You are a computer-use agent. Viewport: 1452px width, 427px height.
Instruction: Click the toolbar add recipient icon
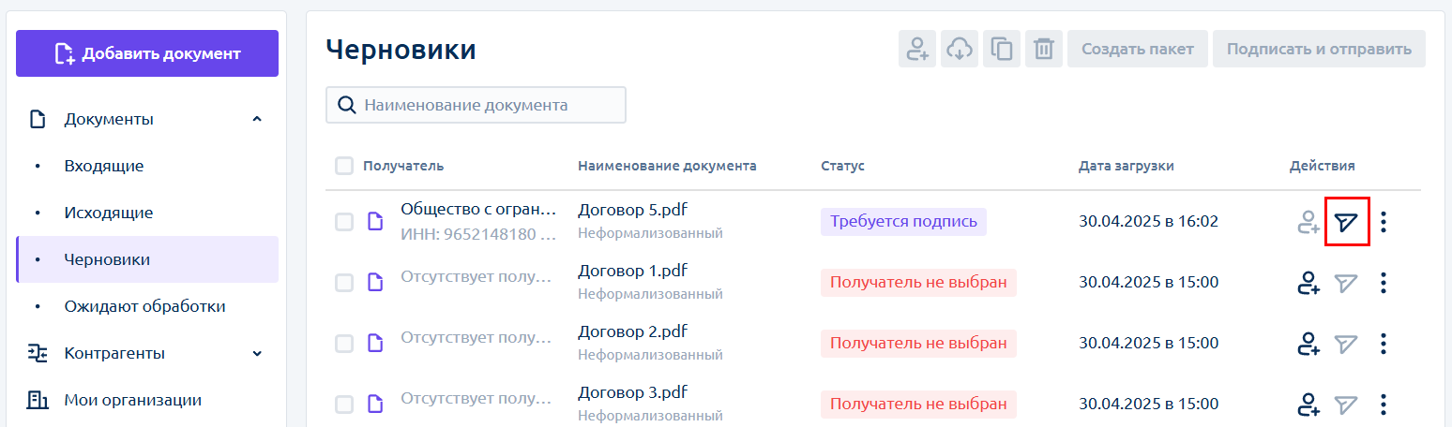coord(917,49)
